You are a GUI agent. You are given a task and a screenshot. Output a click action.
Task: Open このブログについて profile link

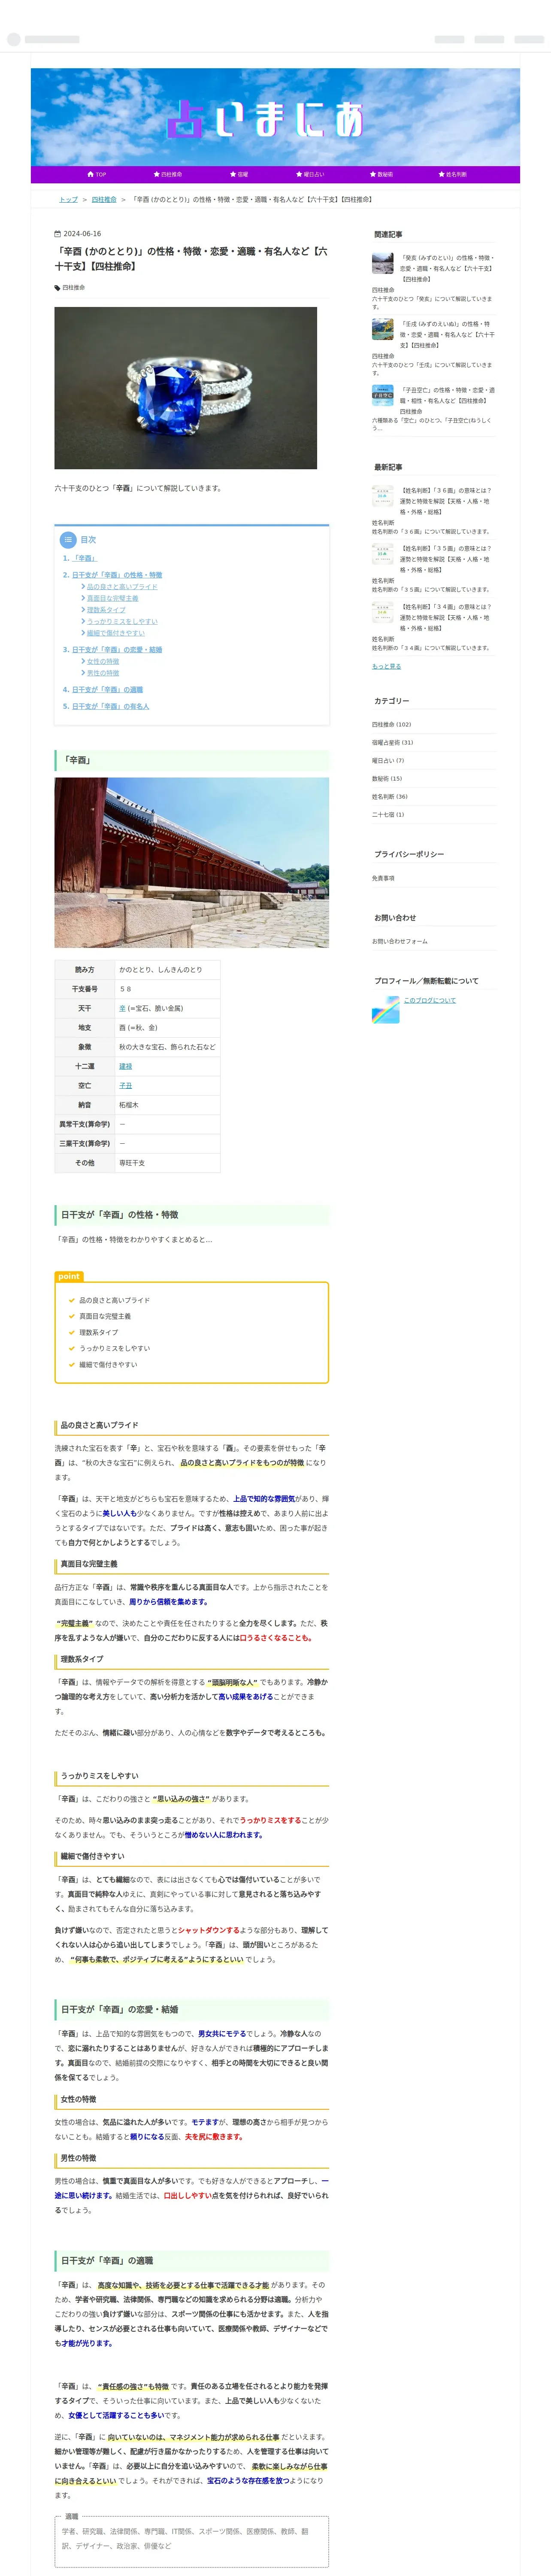429,1000
